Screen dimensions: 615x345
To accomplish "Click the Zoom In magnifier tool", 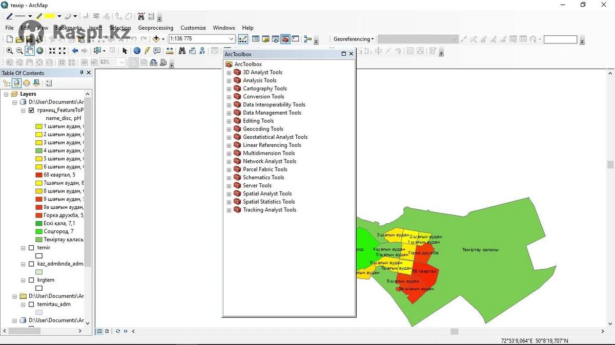I will coord(9,51).
